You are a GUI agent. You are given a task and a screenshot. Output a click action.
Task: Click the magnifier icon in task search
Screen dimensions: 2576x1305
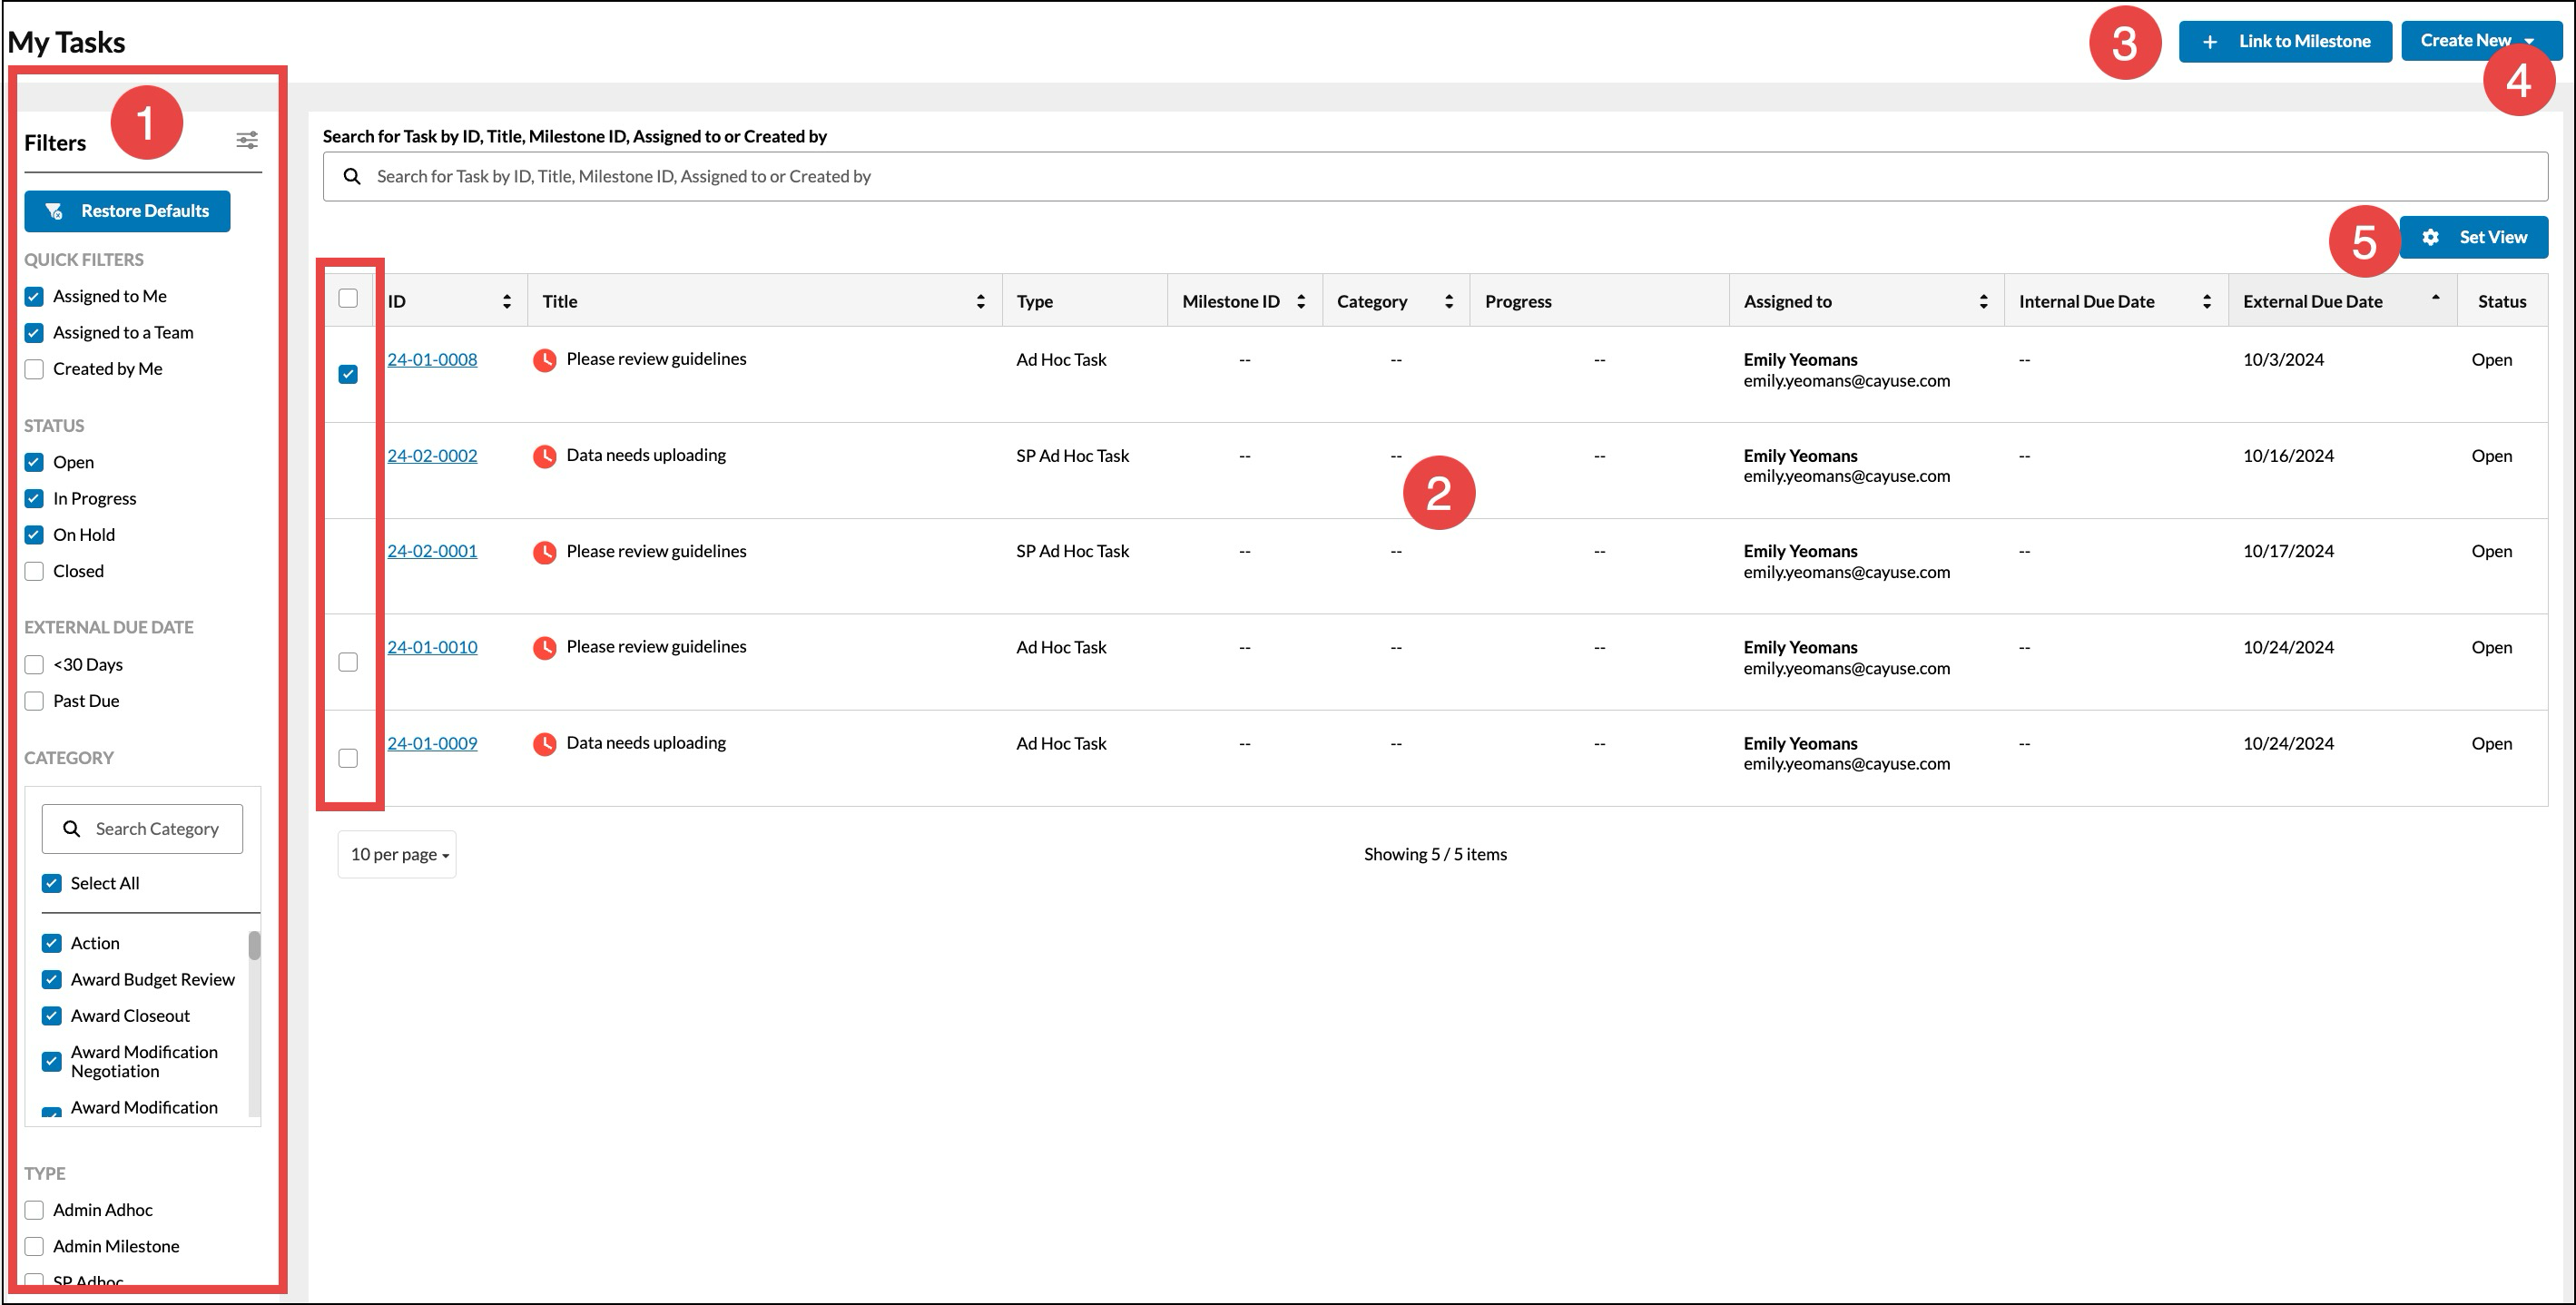[x=352, y=176]
